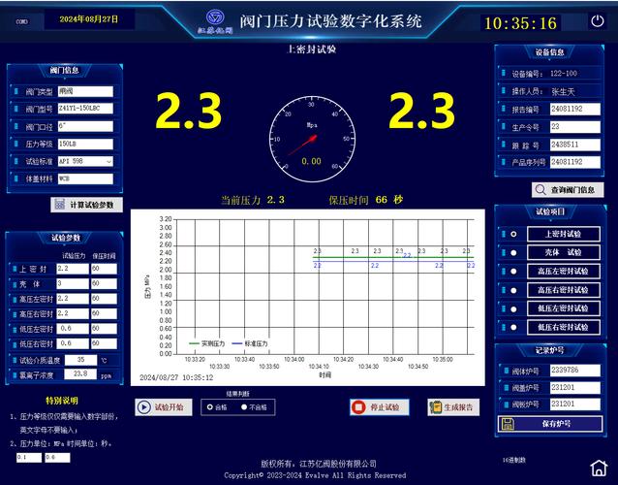Click the pressure gauge dial
The width and height of the screenshot is (618, 485).
pyautogui.click(x=312, y=139)
